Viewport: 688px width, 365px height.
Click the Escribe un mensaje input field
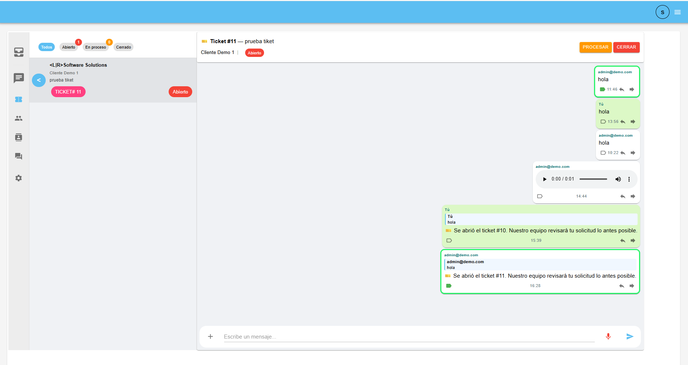point(409,337)
